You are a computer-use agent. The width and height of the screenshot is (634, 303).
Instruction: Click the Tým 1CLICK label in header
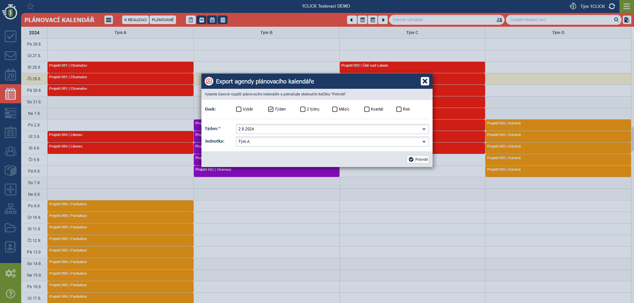point(593,6)
